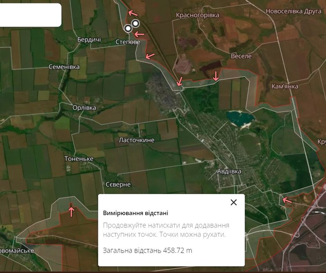Click the left measurement point near Степове

pyautogui.click(x=128, y=28)
